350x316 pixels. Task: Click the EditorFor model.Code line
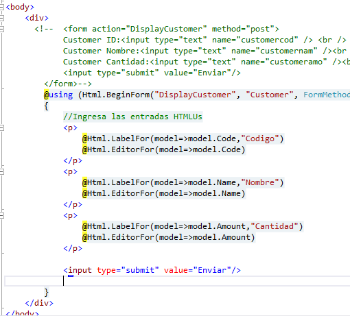click(x=164, y=149)
